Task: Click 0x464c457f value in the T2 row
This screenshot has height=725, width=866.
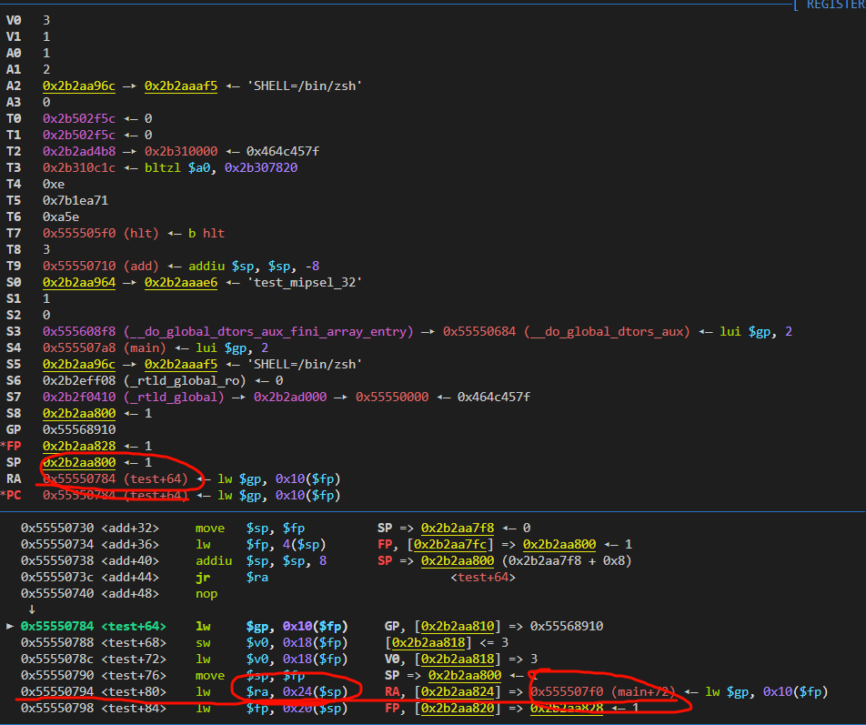Action: click(283, 151)
